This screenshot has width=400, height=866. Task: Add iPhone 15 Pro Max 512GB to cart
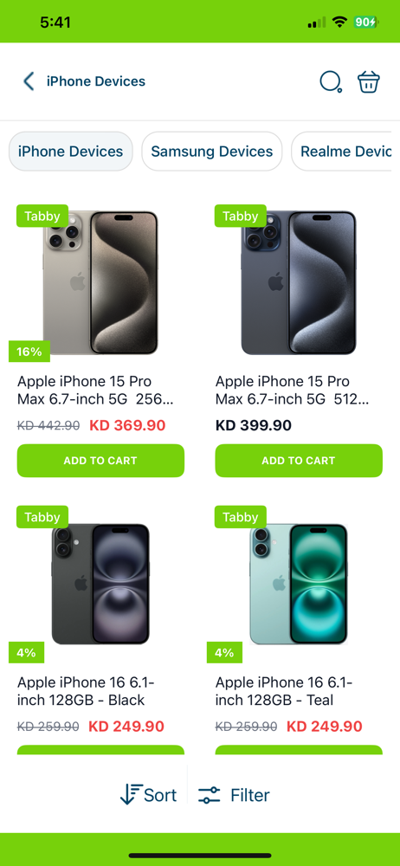(x=299, y=461)
